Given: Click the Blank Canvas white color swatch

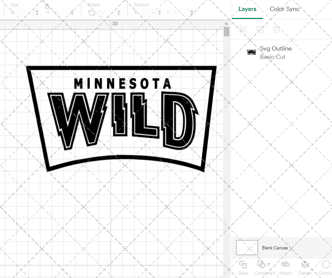Looking at the screenshot, I should [247, 248].
